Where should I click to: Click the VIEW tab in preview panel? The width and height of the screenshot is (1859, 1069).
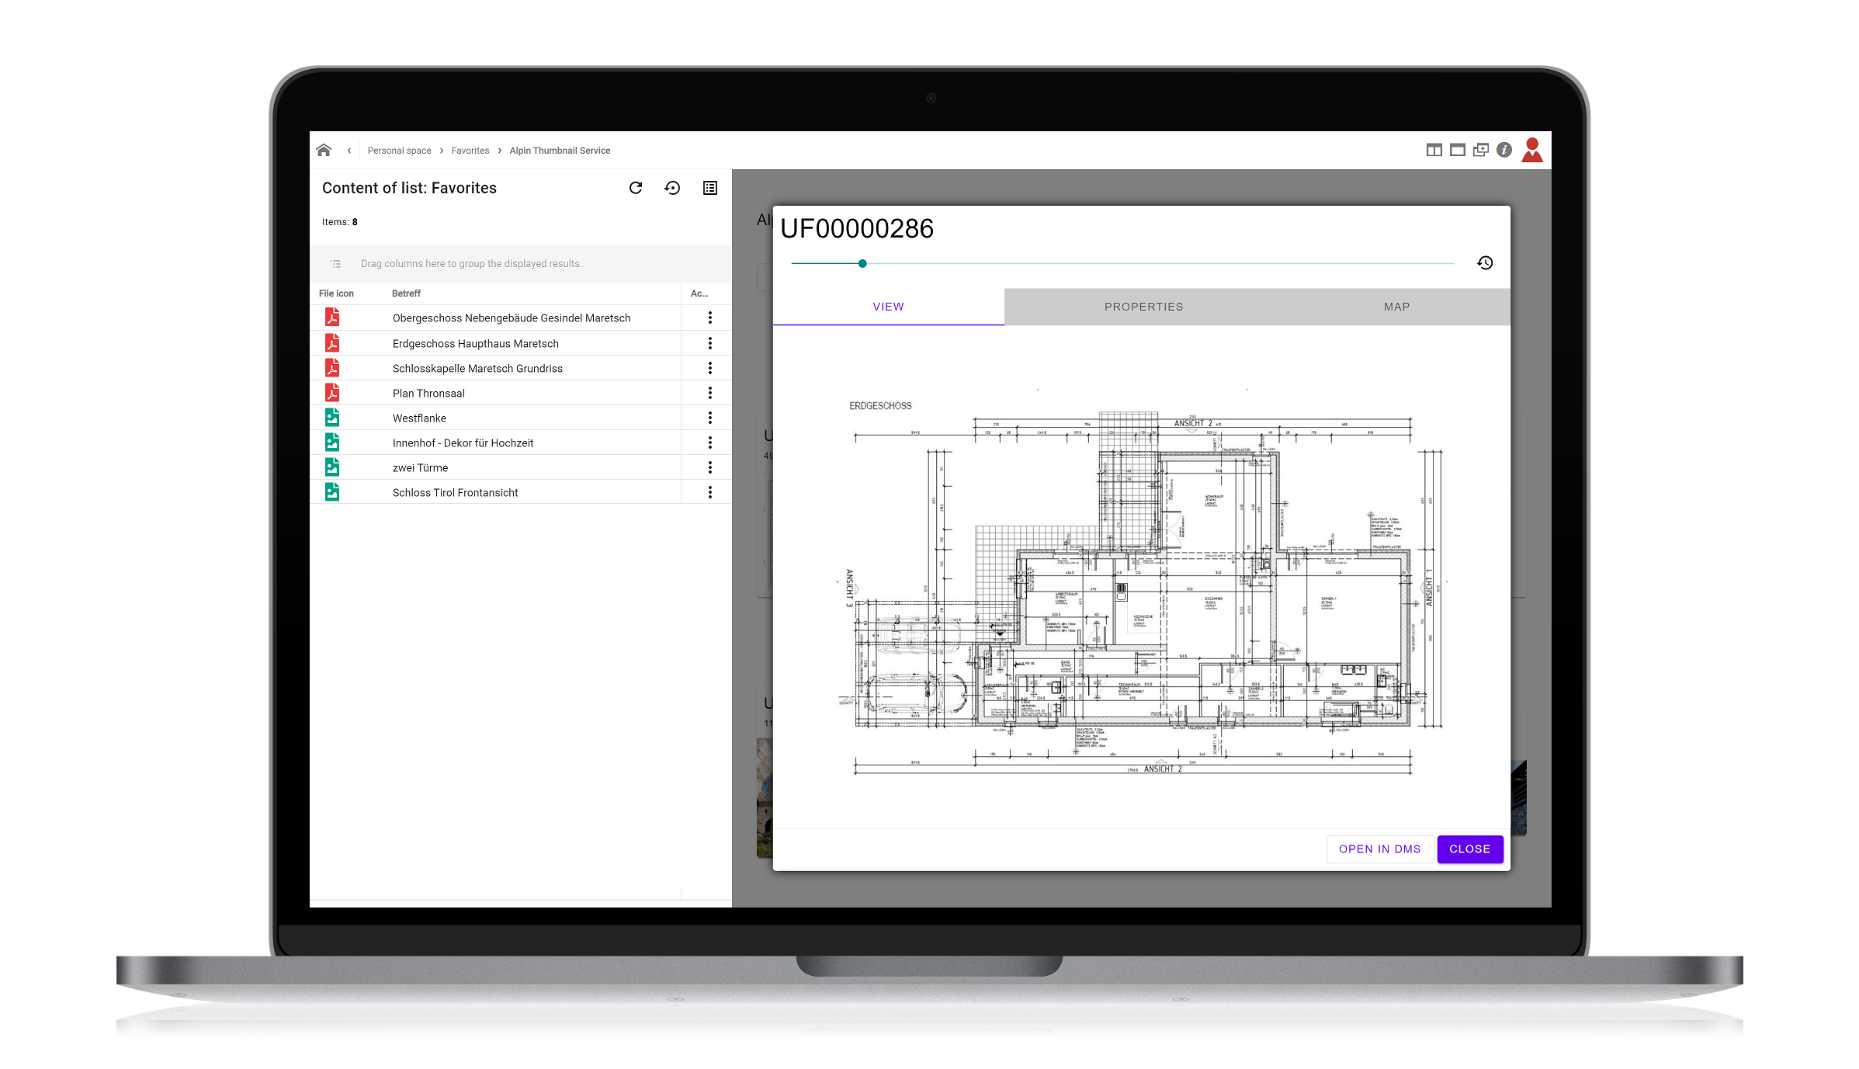pyautogui.click(x=889, y=307)
